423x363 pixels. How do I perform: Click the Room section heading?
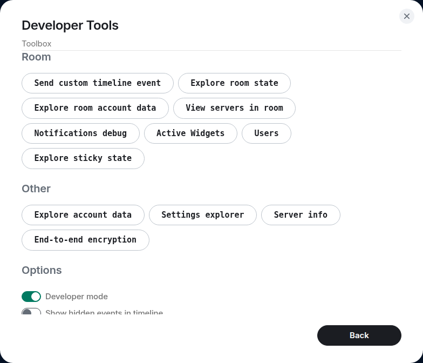coord(36,57)
